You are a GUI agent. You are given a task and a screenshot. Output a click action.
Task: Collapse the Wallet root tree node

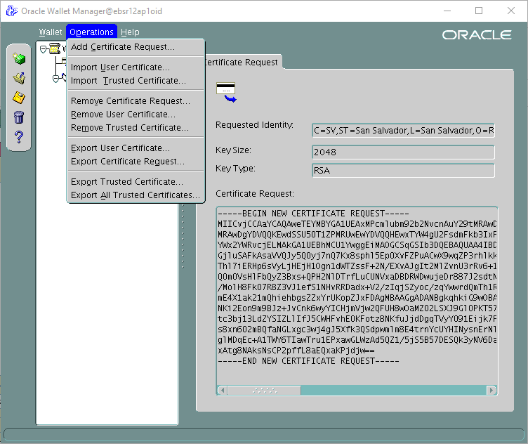click(43, 49)
